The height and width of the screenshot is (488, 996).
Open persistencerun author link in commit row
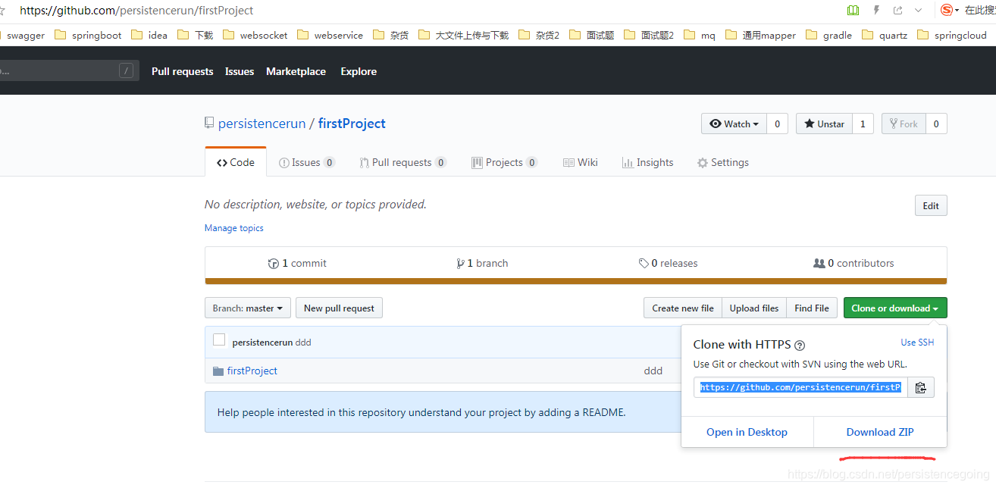[262, 343]
